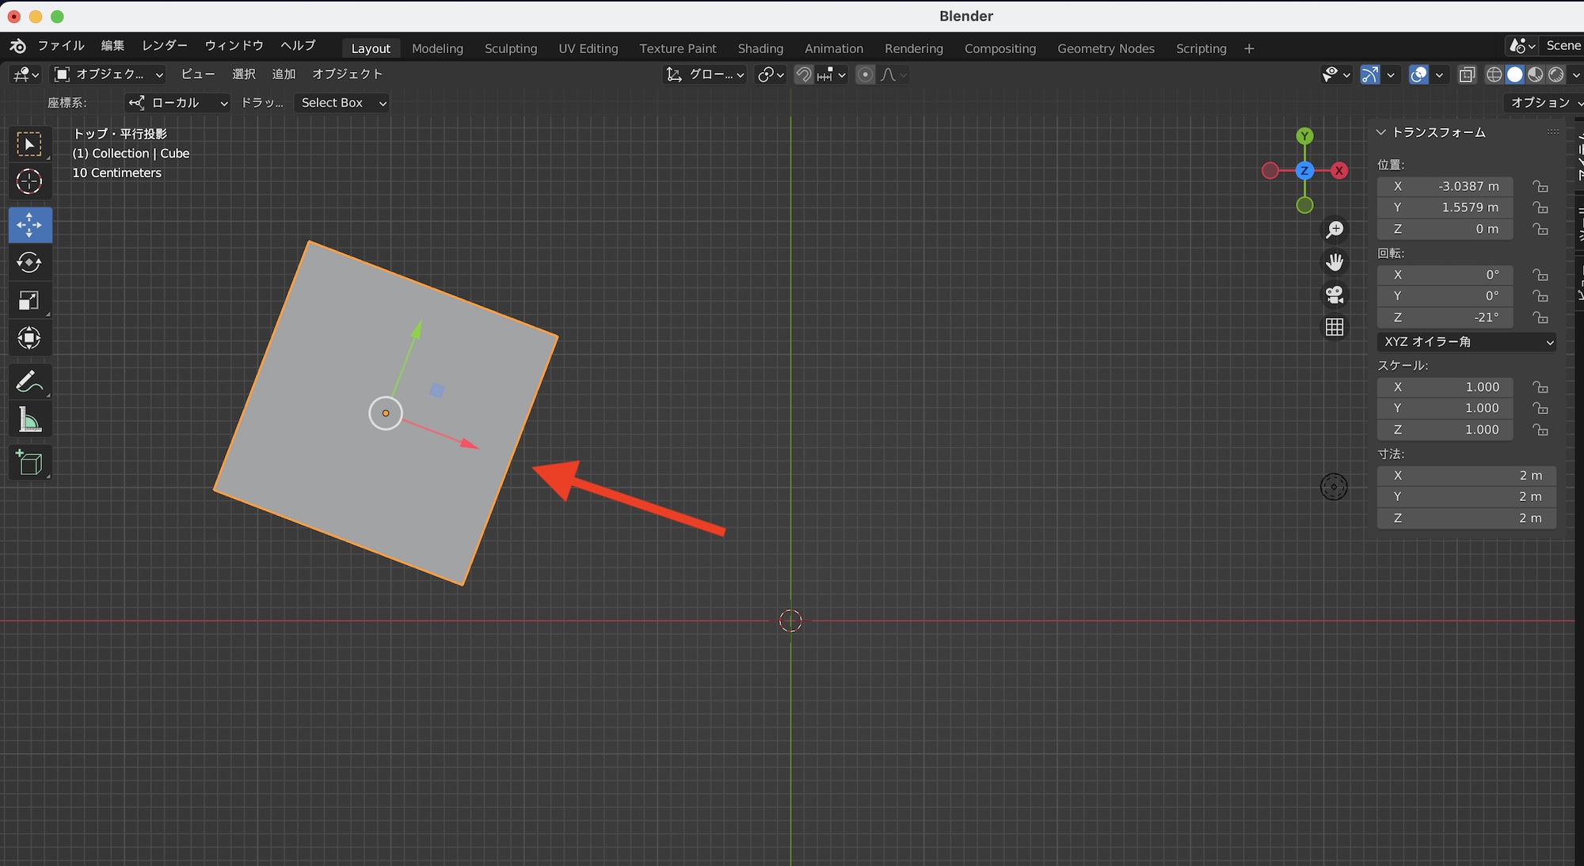
Task: Open the Render menu
Action: click(165, 45)
